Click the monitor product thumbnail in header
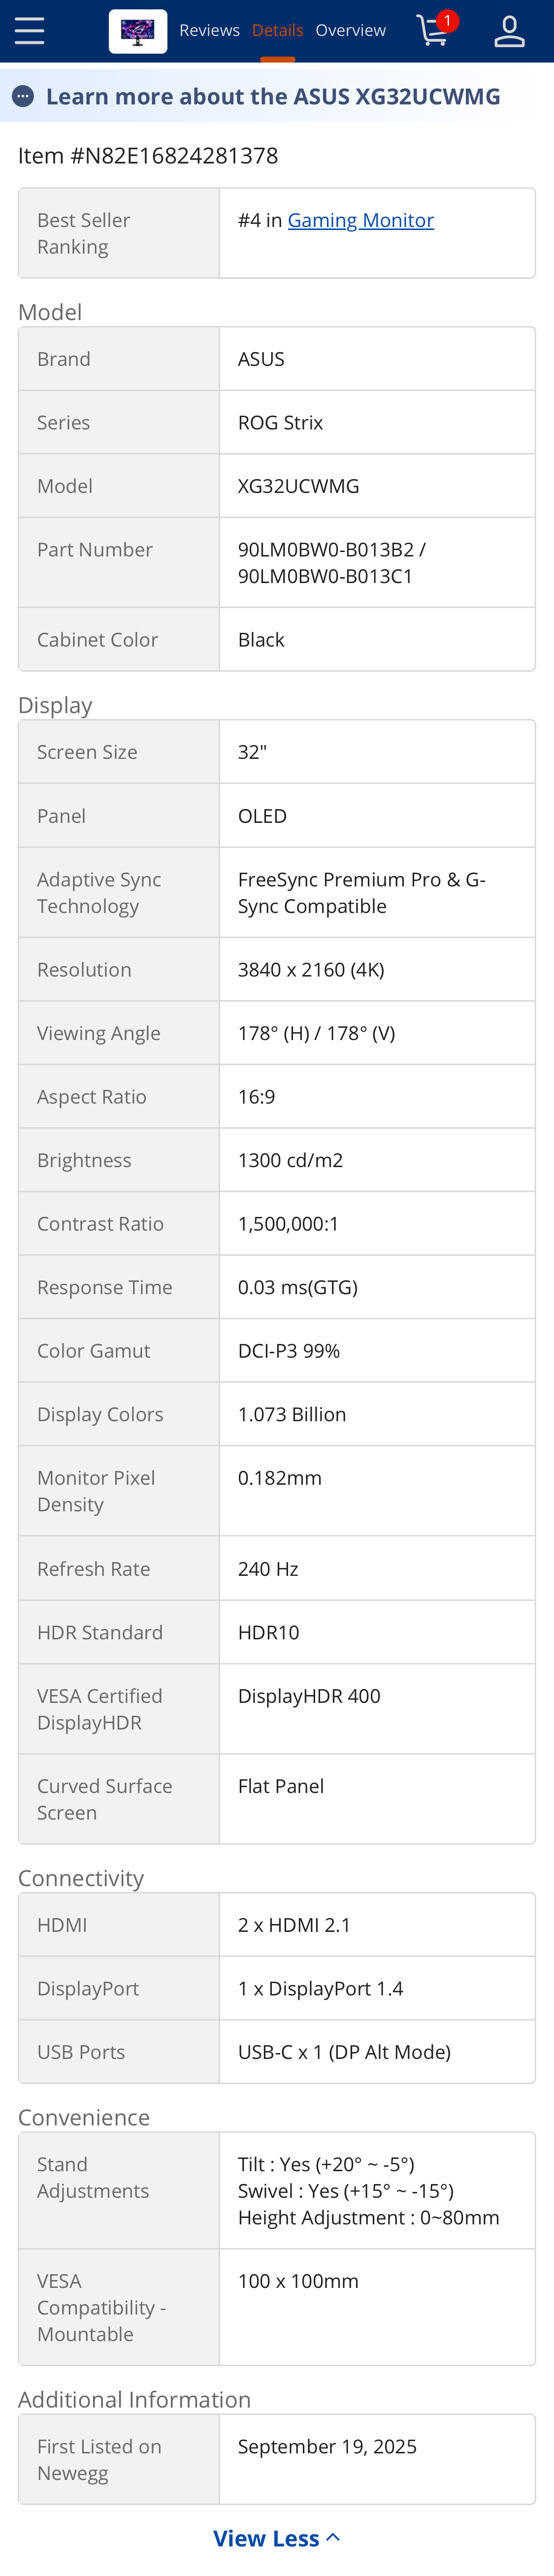 138,31
